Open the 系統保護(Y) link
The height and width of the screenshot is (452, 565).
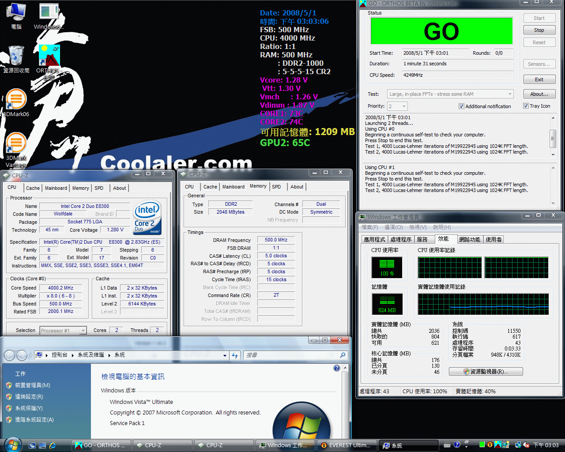coord(29,408)
